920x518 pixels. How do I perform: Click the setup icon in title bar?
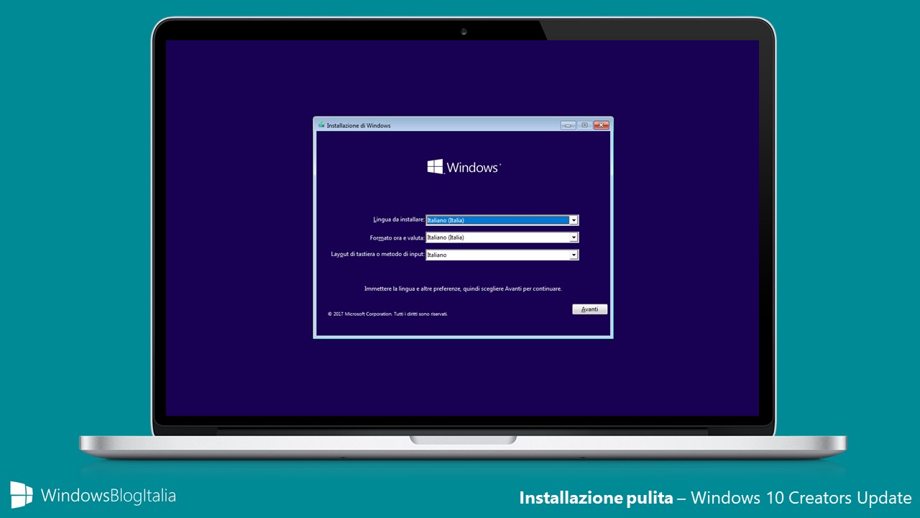click(321, 125)
